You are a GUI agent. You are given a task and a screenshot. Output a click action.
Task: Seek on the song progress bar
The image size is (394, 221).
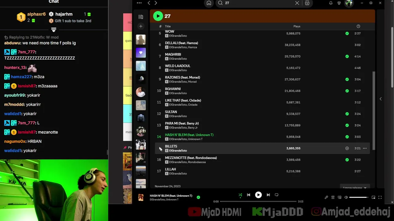(258, 202)
